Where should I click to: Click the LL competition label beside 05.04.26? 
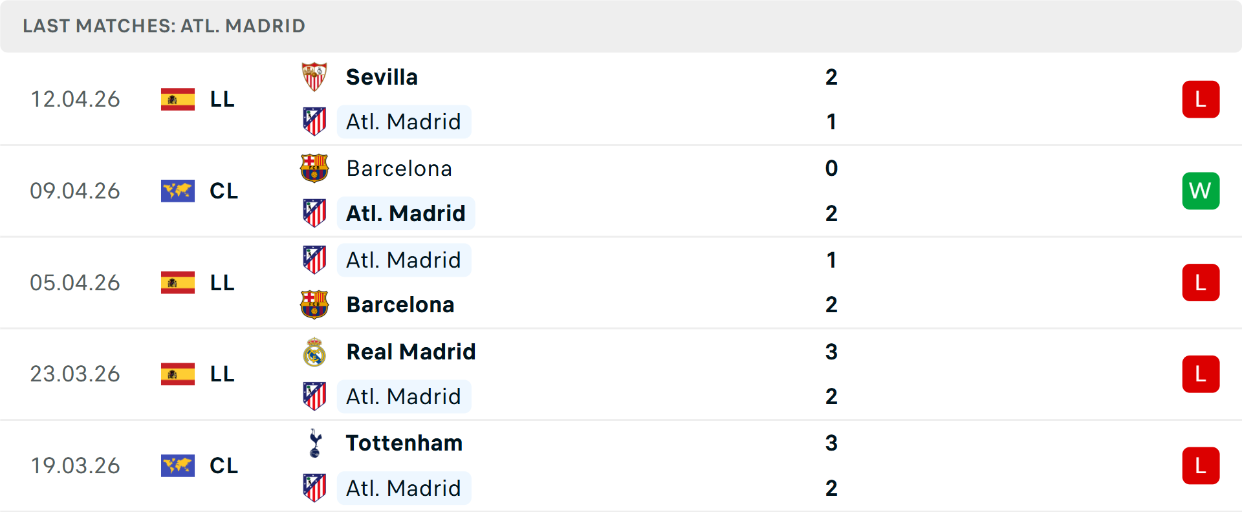point(221,283)
